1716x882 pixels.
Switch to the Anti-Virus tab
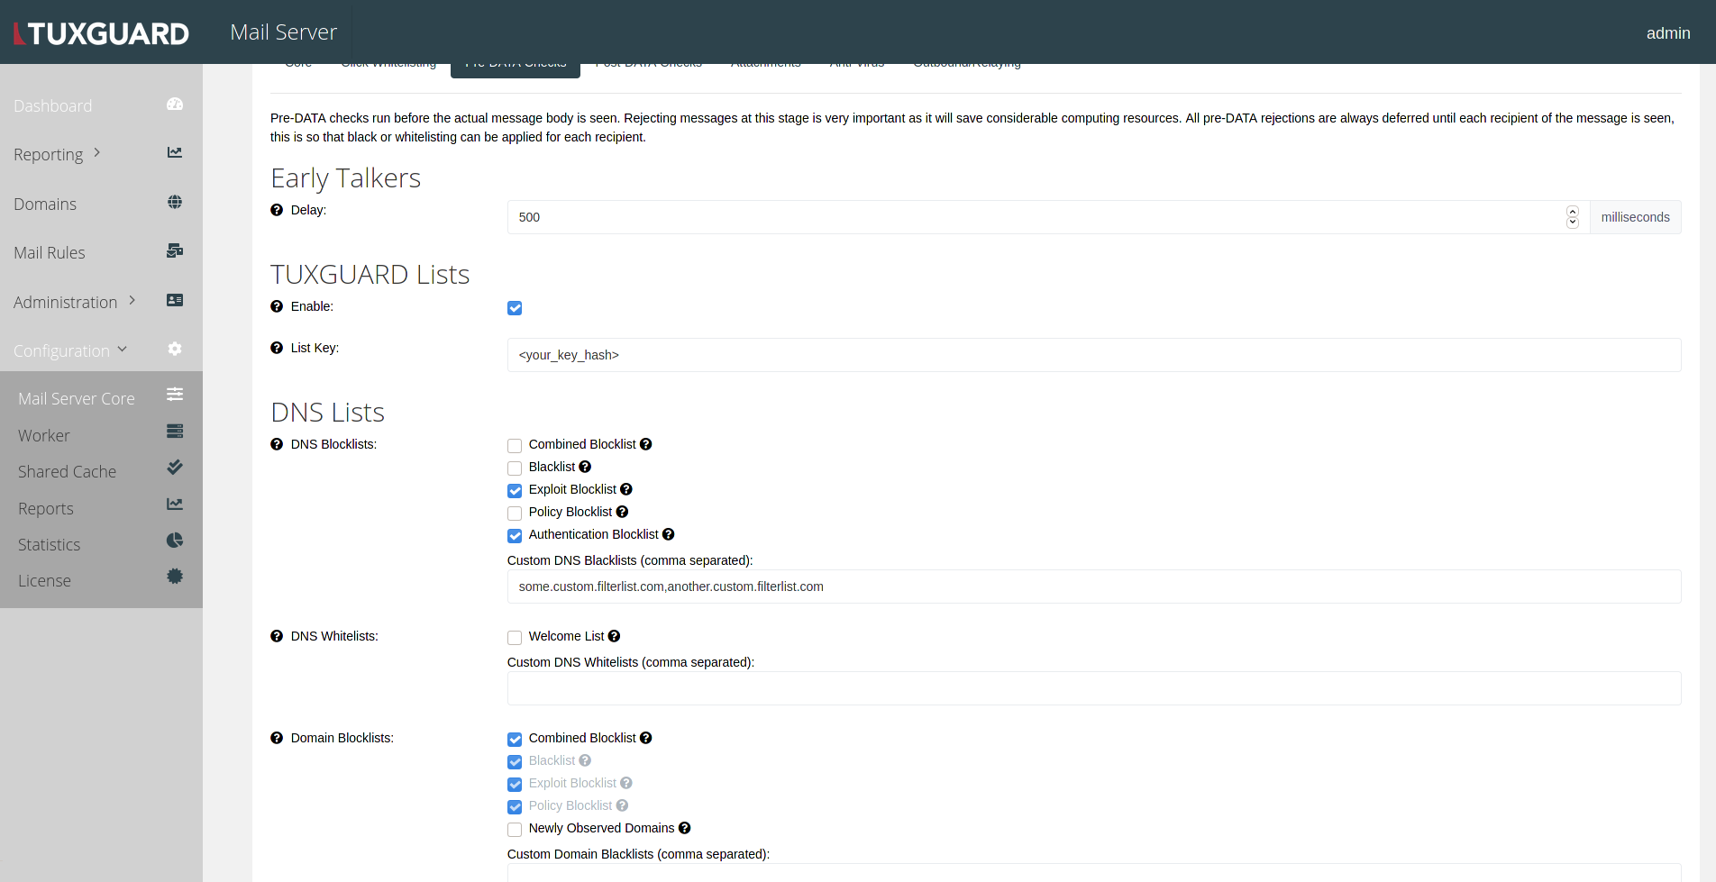tap(856, 62)
